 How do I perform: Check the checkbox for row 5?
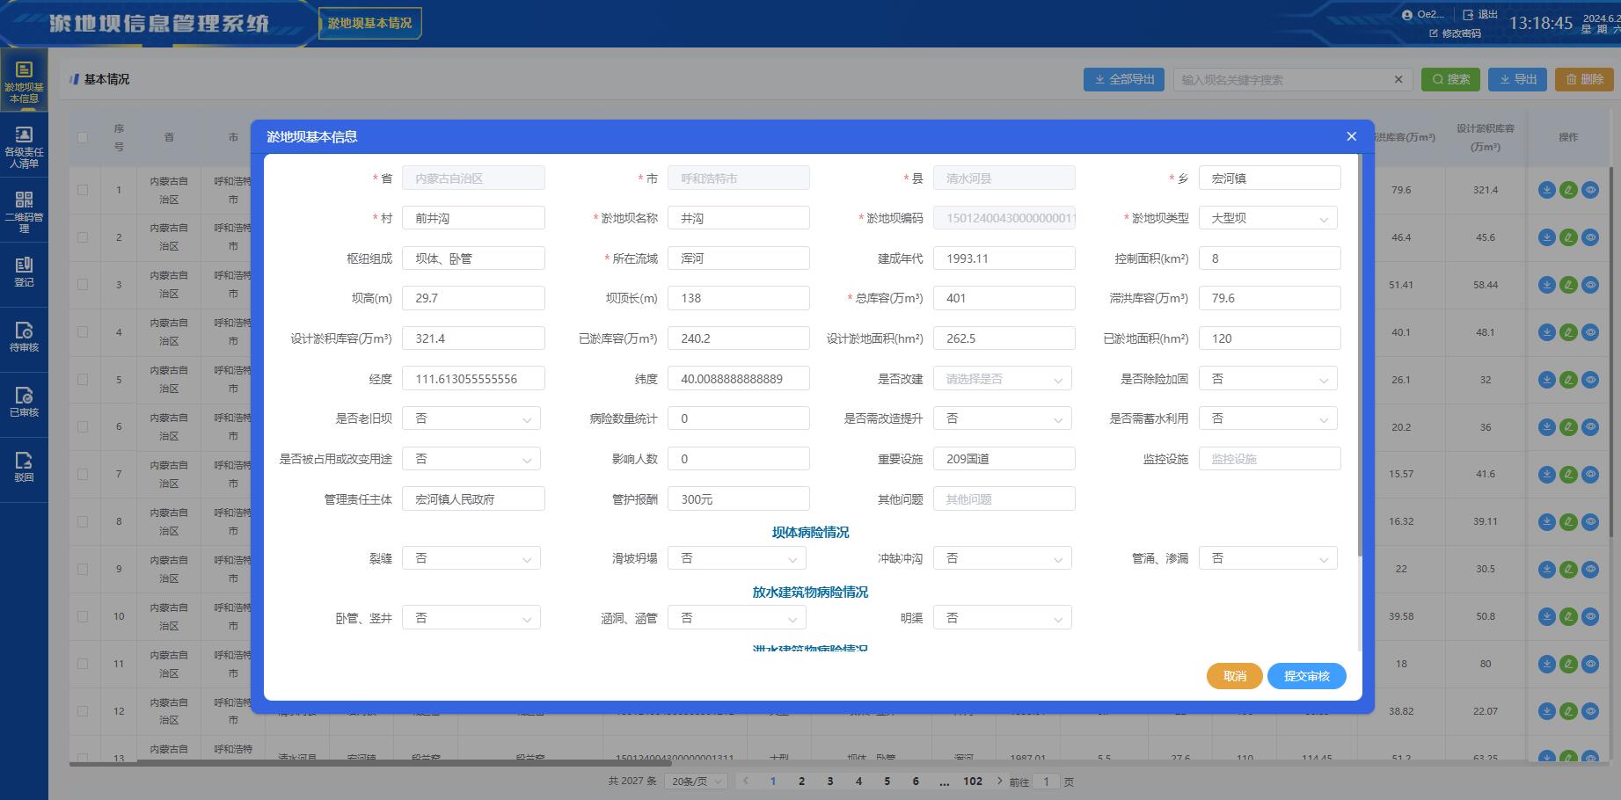pyautogui.click(x=83, y=380)
